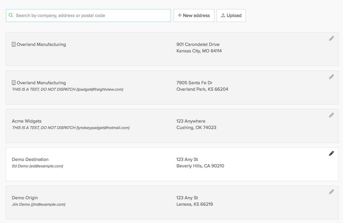Focus the company or postal code search field
The width and height of the screenshot is (343, 223).
[88, 16]
